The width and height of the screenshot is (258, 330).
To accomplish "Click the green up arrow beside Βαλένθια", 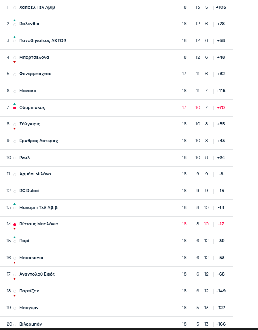I will point(14,20).
